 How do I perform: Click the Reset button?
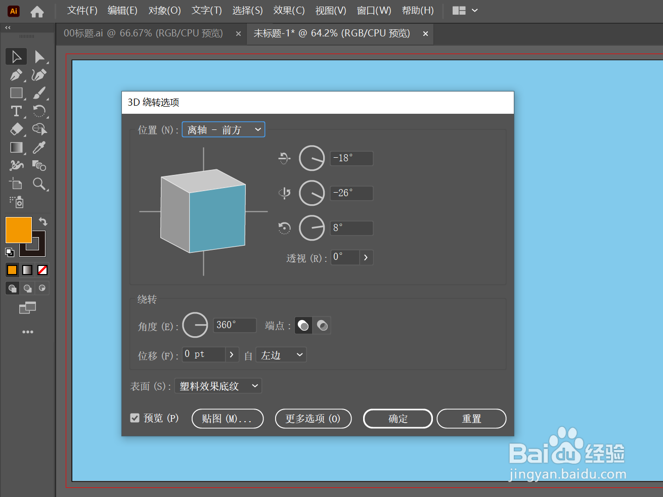click(471, 419)
